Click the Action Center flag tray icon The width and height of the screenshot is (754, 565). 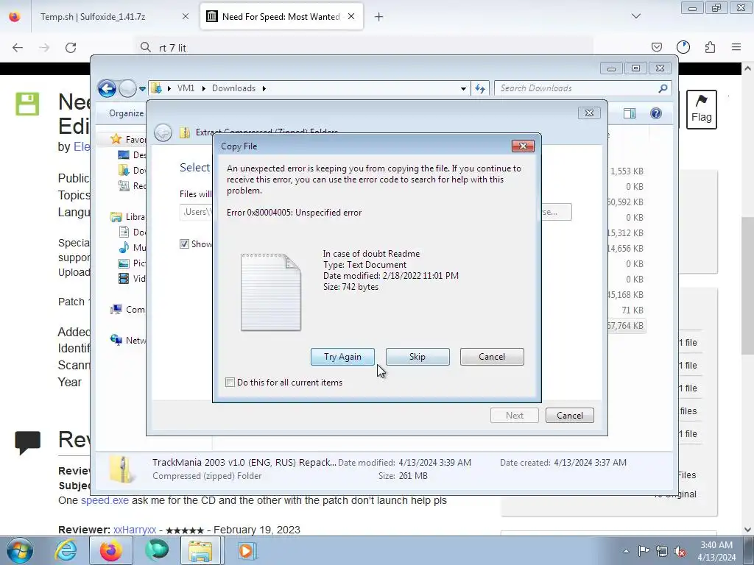[644, 551]
